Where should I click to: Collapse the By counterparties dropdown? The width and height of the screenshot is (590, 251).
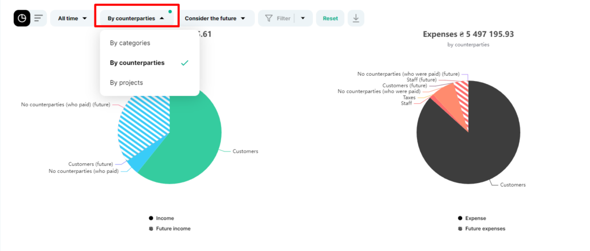137,18
